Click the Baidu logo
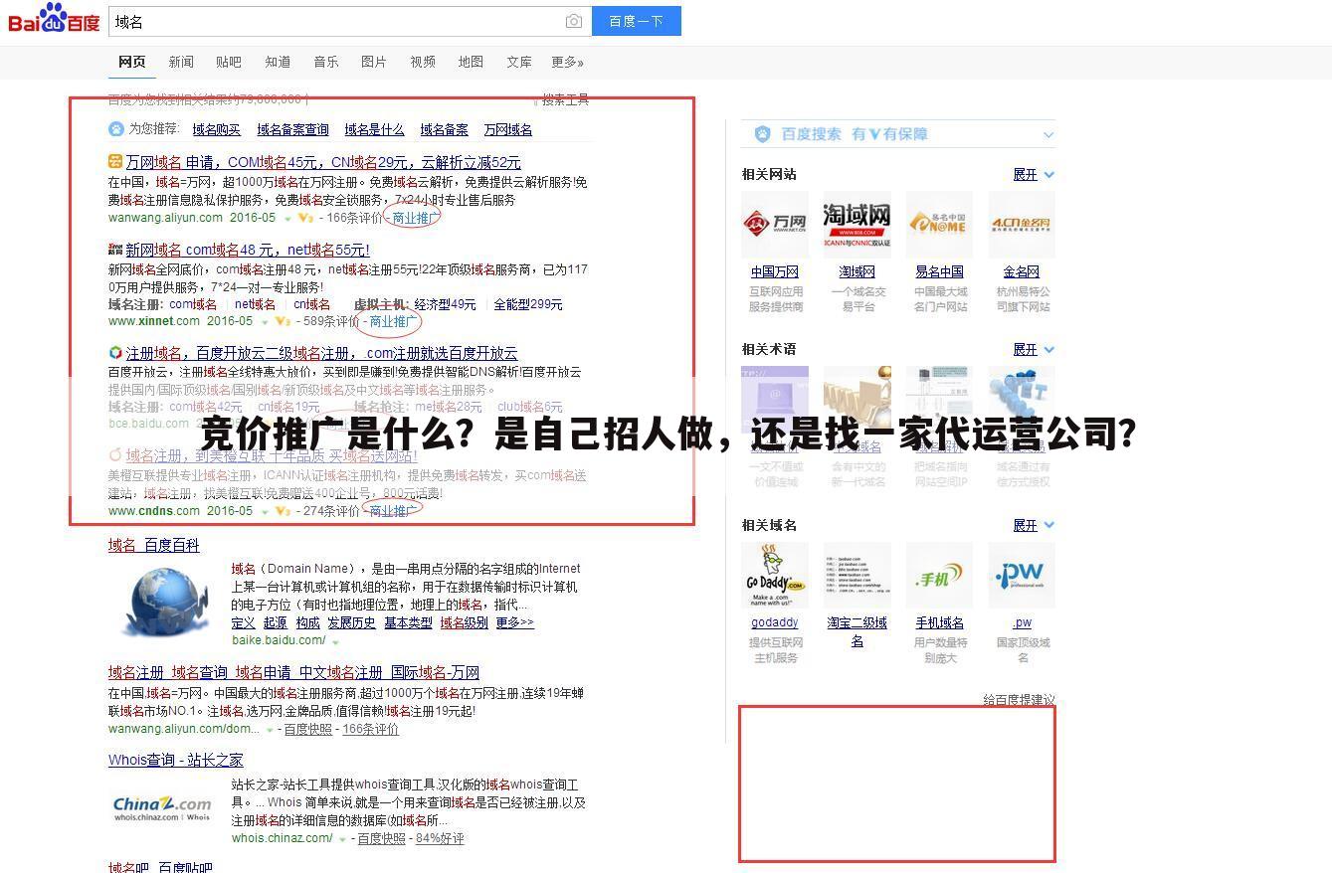The width and height of the screenshot is (1332, 873). pyautogui.click(x=54, y=20)
